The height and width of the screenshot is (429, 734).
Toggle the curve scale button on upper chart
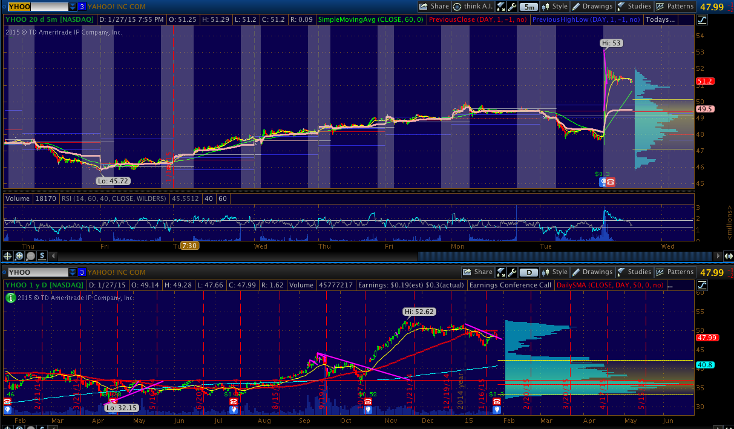click(702, 19)
